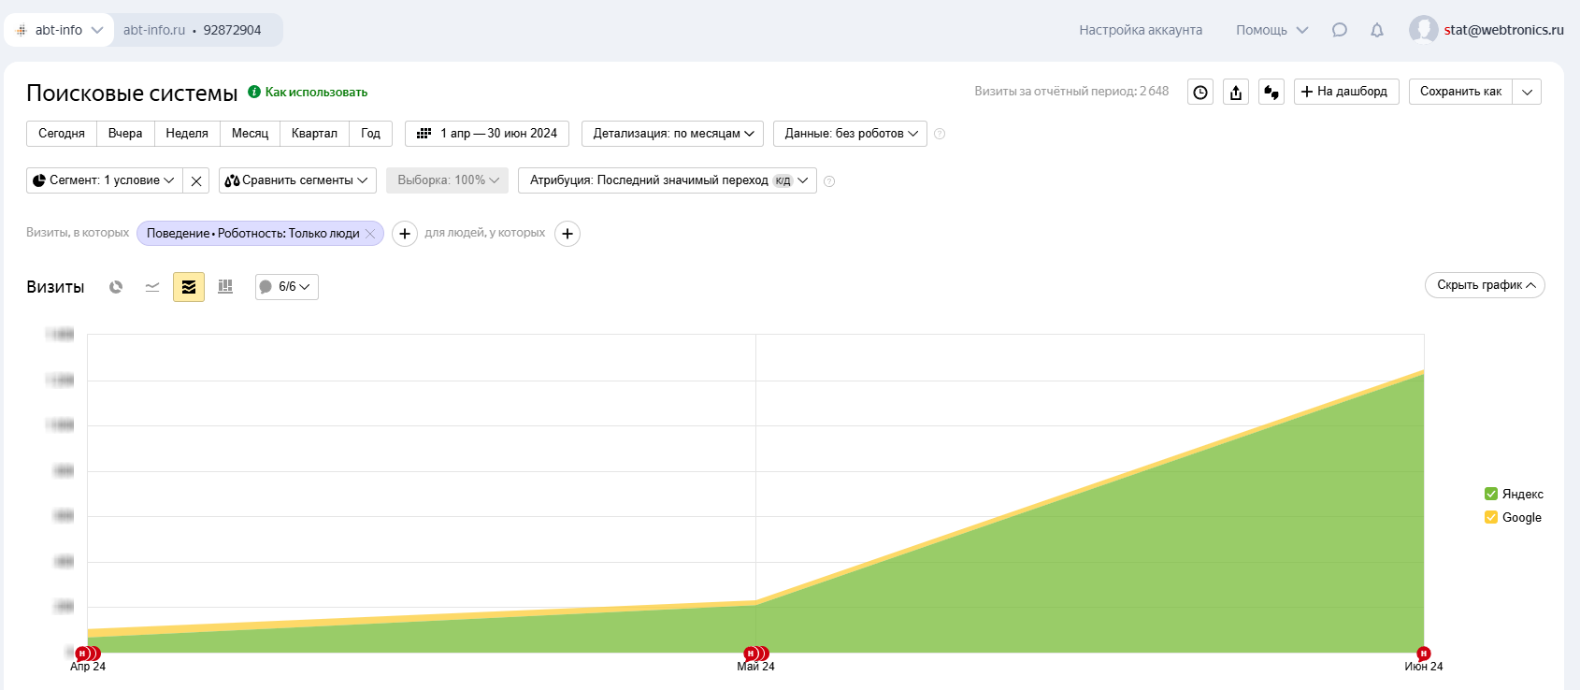Viewport: 1580px width, 690px height.
Task: Select the Неделя period tab
Action: 187,134
